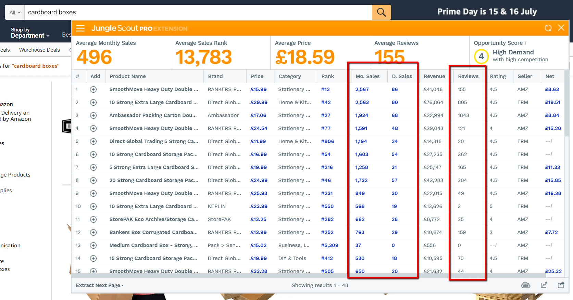Click price £29.99 in row 2
Image resolution: width=573 pixels, height=300 pixels.
259,102
